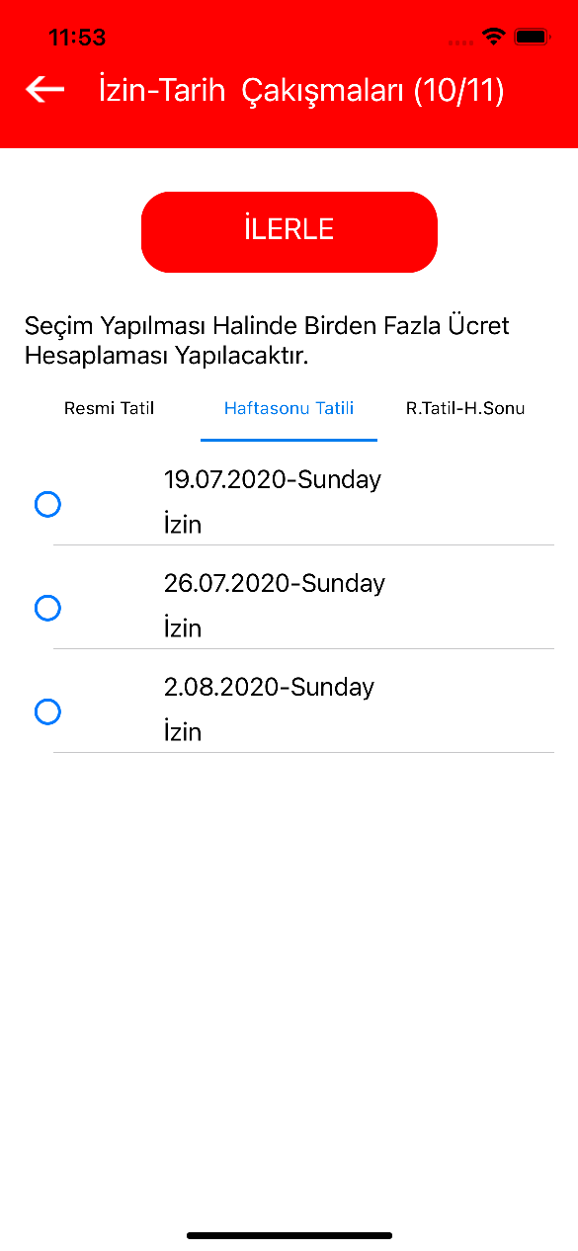Select the 2.08.2020-Sunday radio button
This screenshot has width=578, height=1251.
[x=47, y=711]
